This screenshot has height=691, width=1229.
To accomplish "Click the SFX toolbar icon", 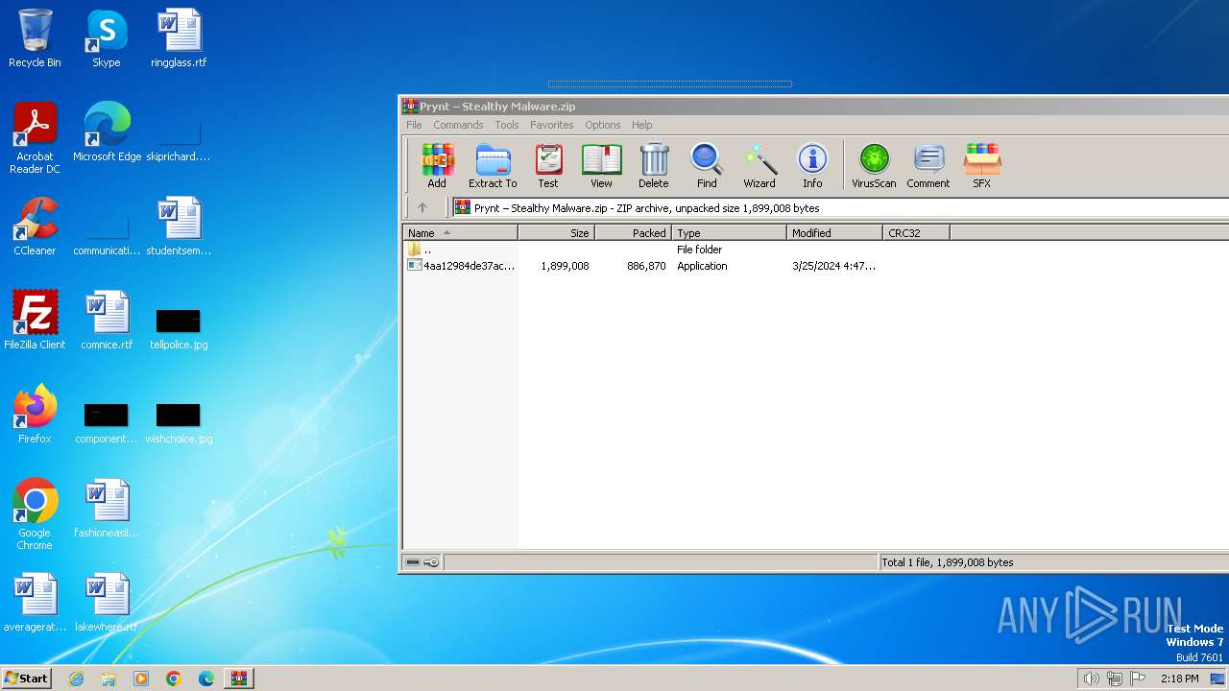I will 982,166.
